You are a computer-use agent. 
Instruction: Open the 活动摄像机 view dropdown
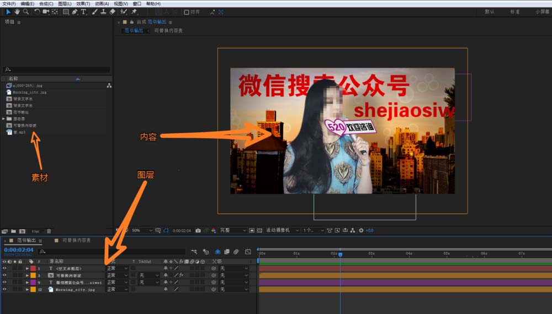[x=282, y=230]
